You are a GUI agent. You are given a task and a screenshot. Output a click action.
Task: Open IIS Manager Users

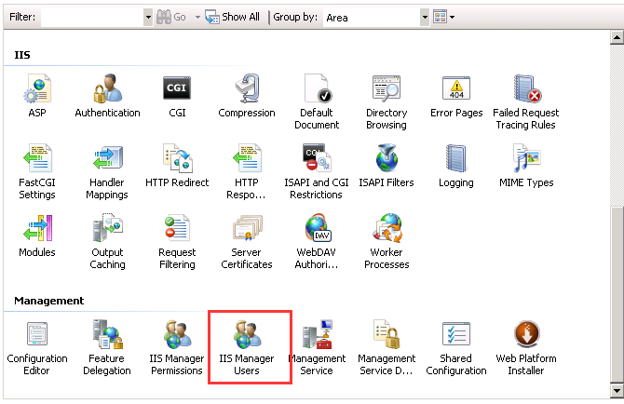tap(247, 334)
